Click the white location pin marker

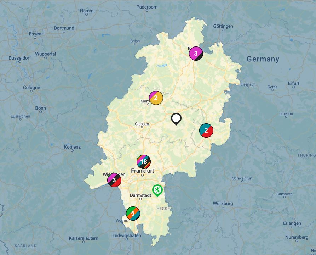[176, 118]
